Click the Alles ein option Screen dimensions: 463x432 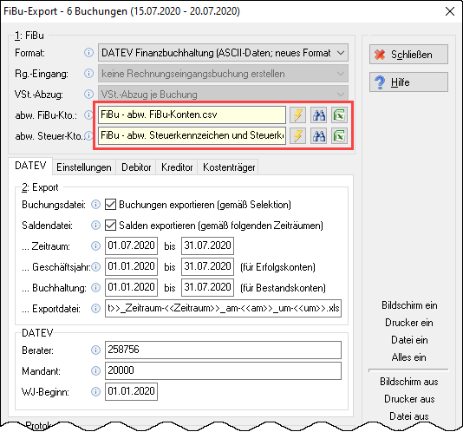pyautogui.click(x=409, y=357)
